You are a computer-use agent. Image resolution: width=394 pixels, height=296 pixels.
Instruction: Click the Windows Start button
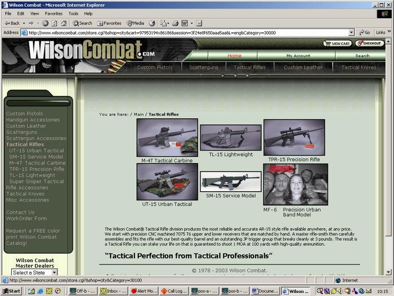coord(11,291)
